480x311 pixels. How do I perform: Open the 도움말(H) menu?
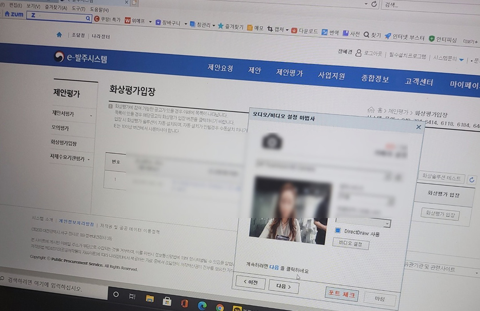(100, 10)
